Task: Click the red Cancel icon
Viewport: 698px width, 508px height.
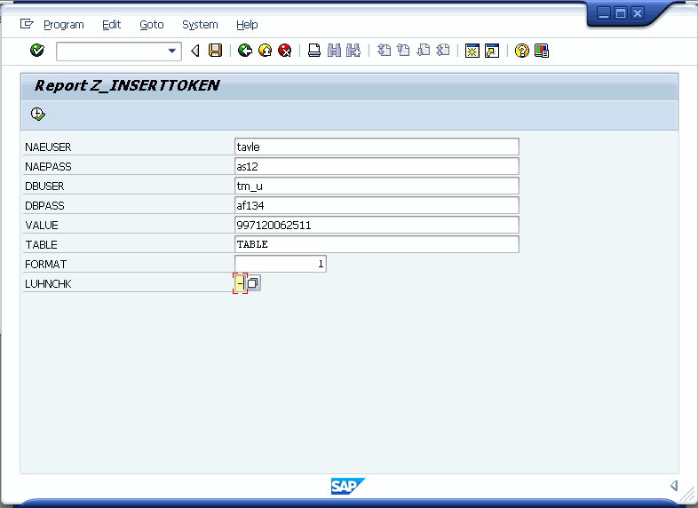Action: coord(284,51)
